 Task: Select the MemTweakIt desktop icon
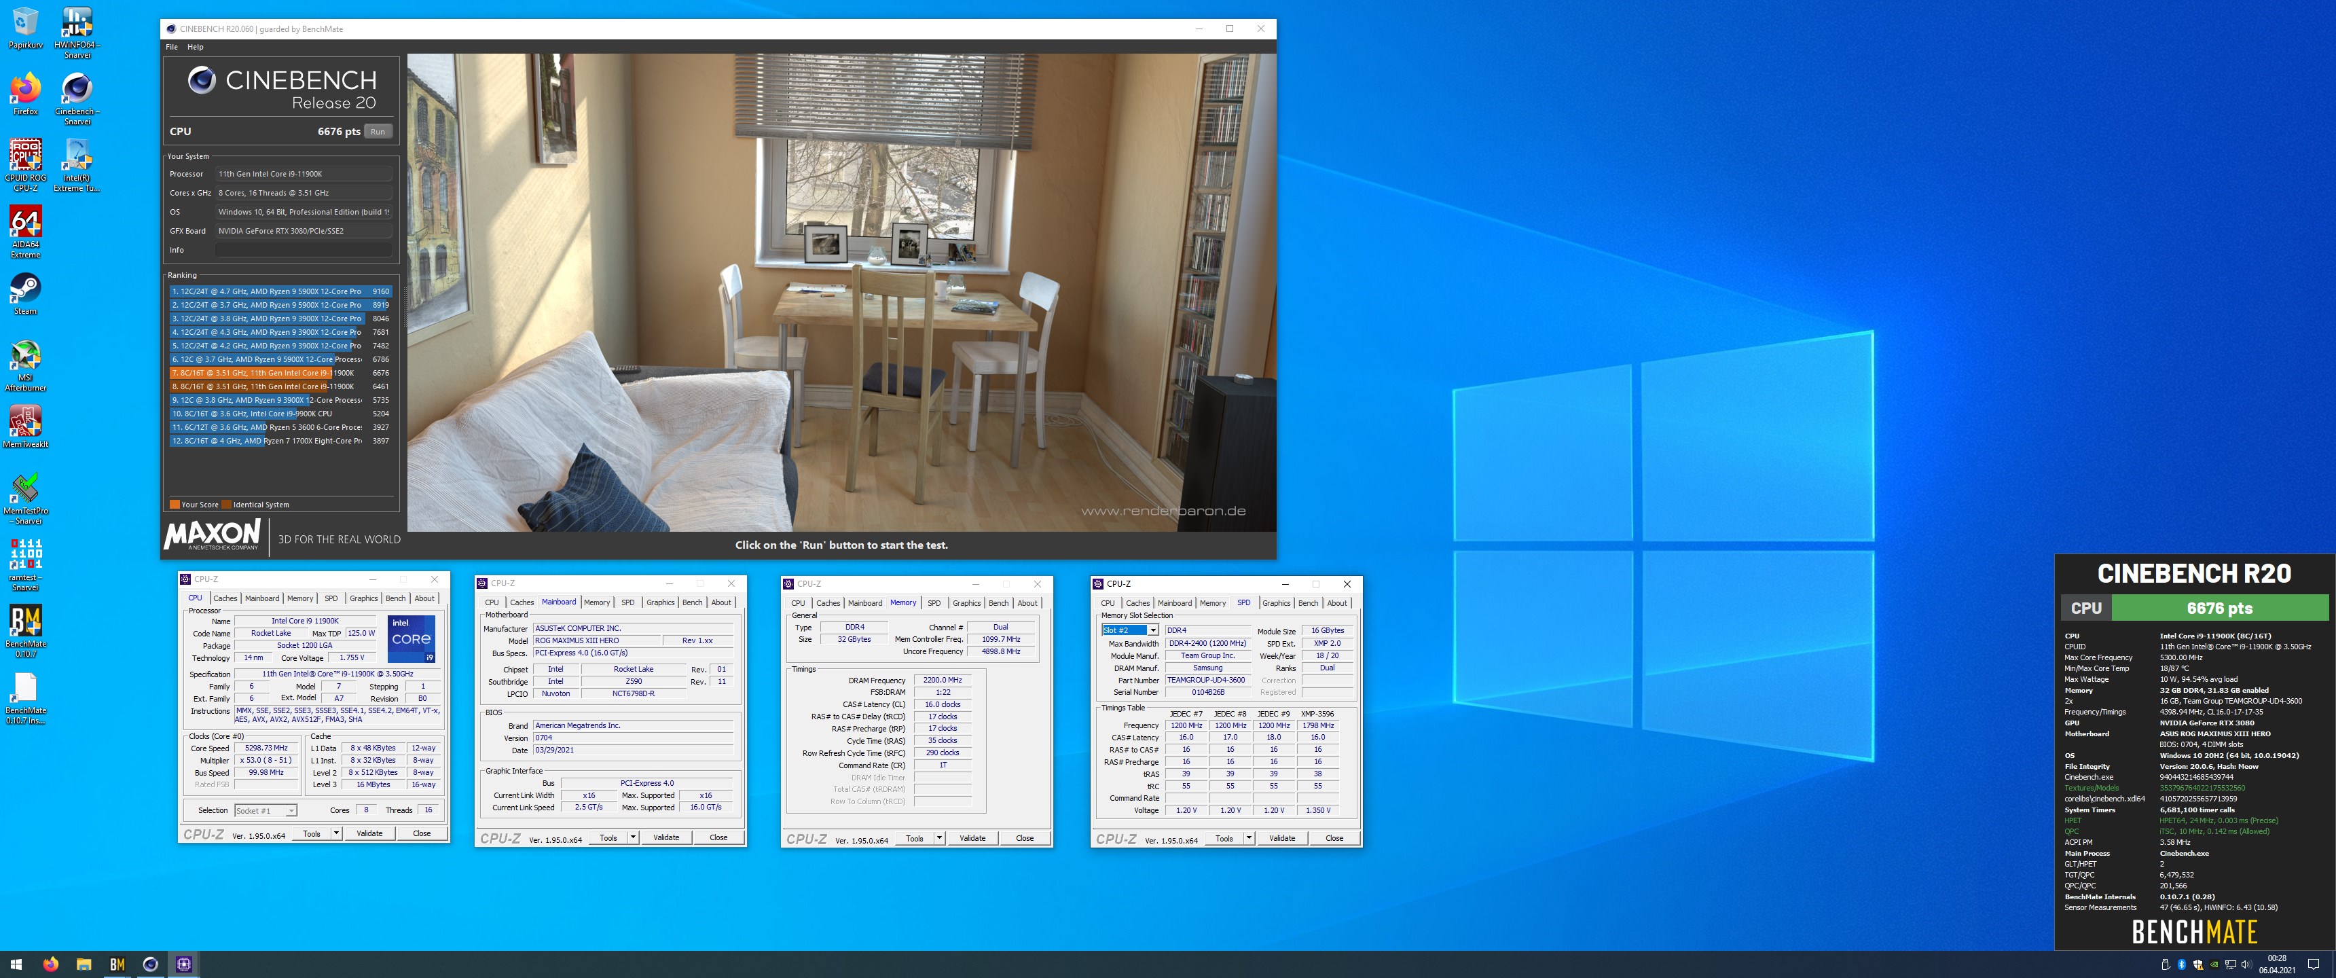[25, 427]
